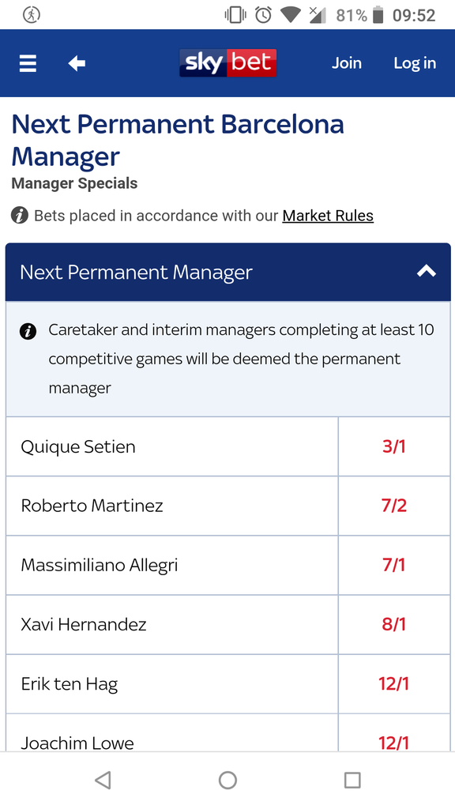Screen dimensions: 455x809
Task: Select Xavi Hernandez odds 8/1
Action: (394, 624)
